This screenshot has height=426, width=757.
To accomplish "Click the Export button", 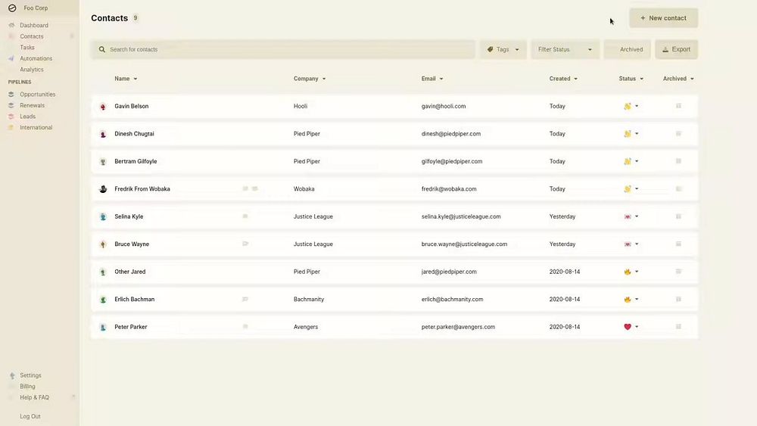I will pos(676,49).
